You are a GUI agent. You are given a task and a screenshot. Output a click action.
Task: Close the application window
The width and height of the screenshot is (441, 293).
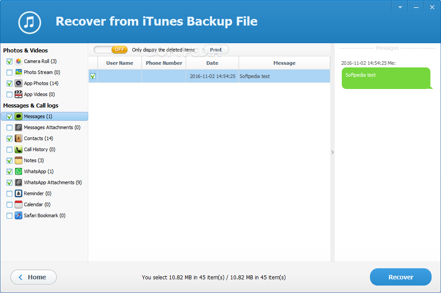432,7
